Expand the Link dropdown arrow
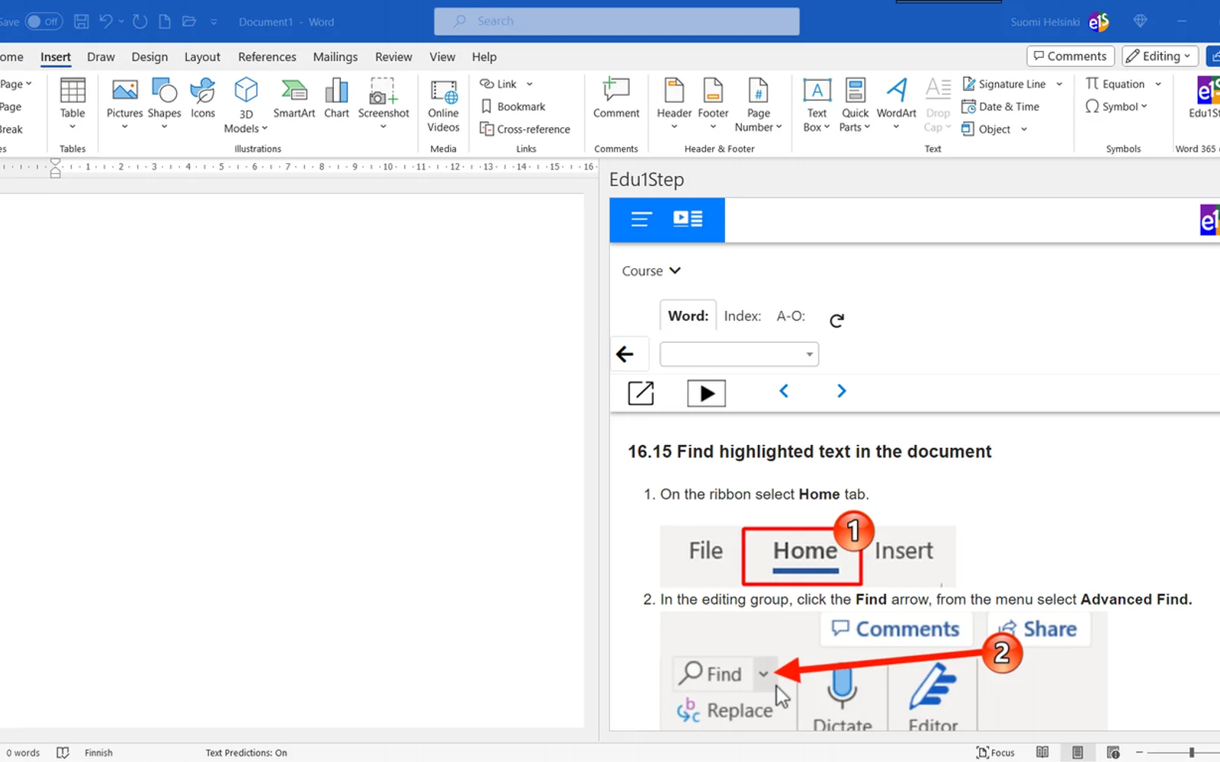The image size is (1220, 762). (529, 84)
